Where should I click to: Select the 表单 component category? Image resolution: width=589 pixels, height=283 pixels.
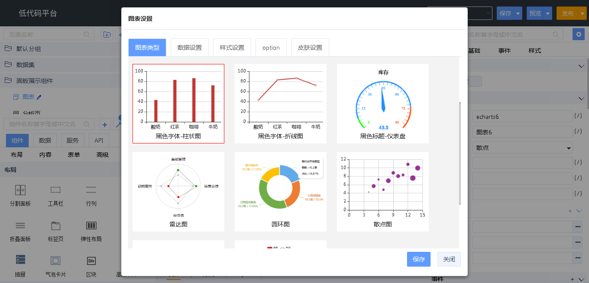[74, 155]
